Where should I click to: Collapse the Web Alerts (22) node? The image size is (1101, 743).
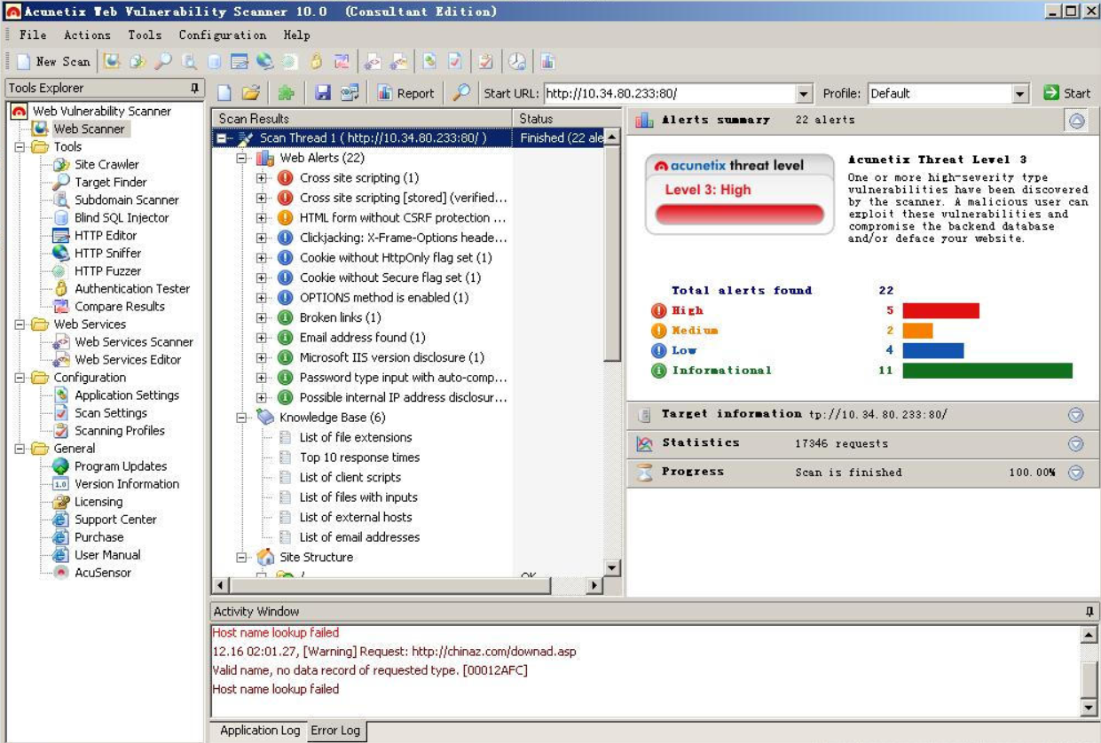pos(241,158)
